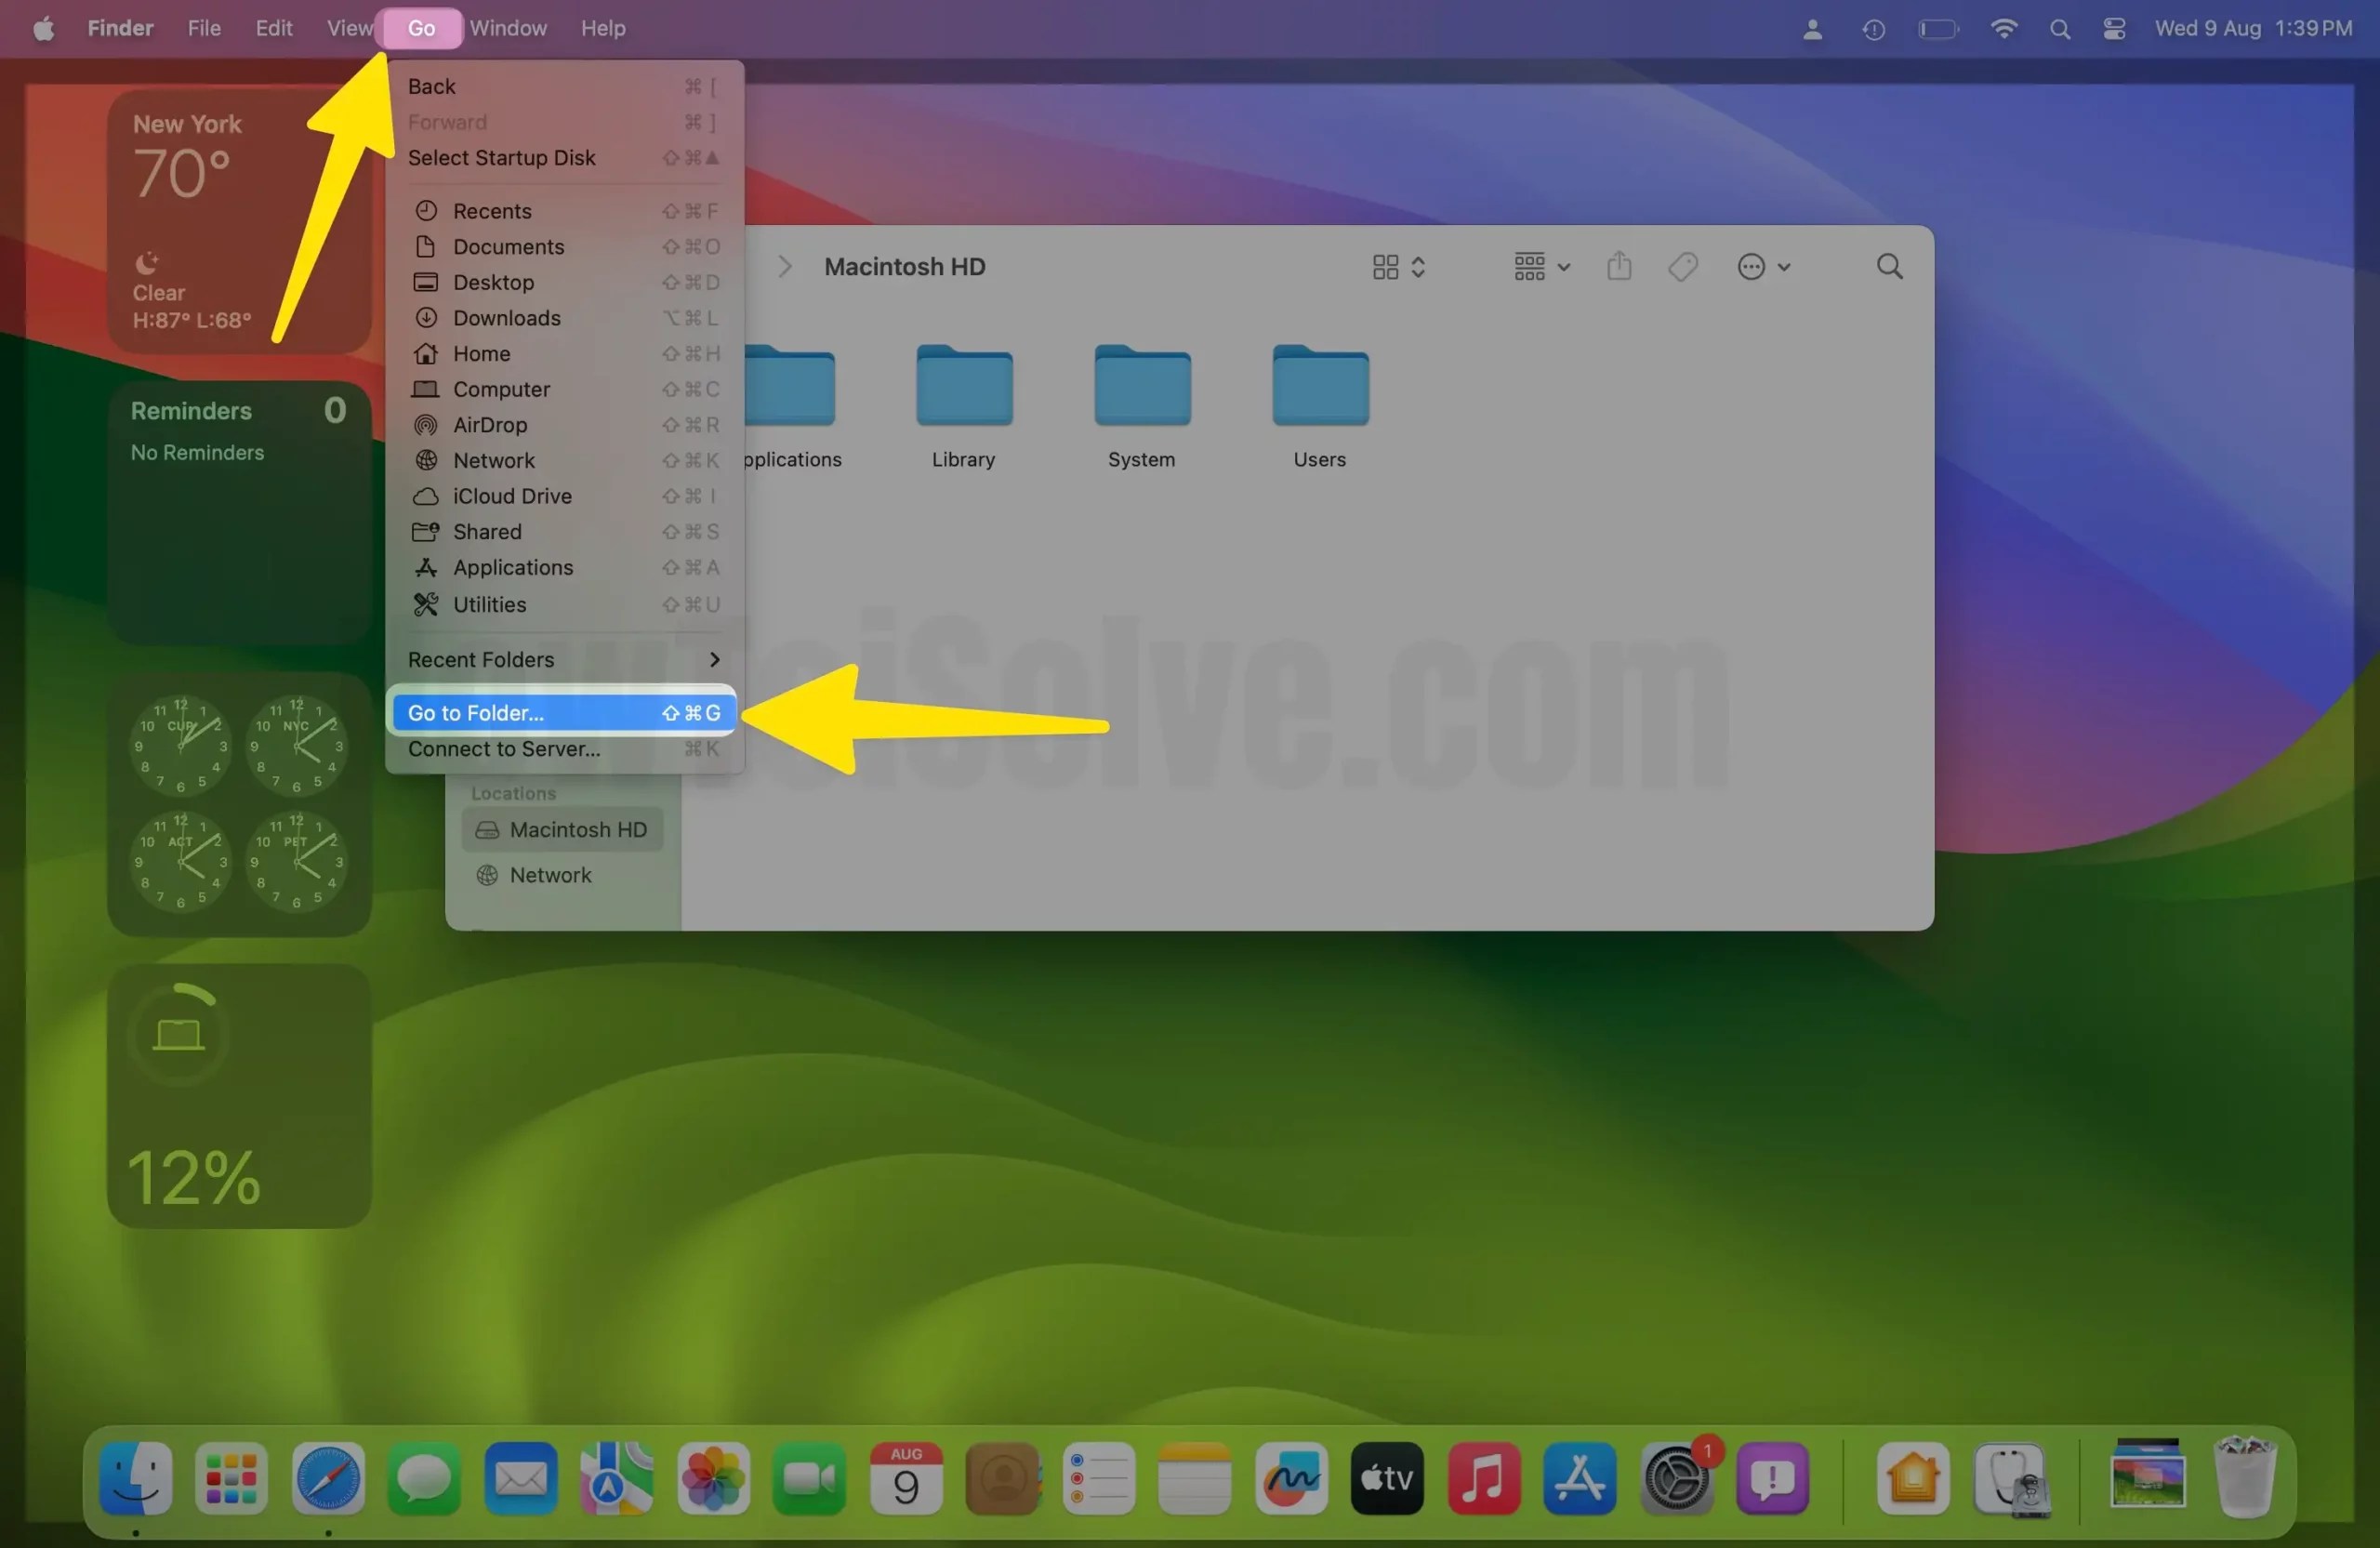The height and width of the screenshot is (1548, 2380).
Task: Click Network in the Finder sidebar
Action: pos(549,875)
